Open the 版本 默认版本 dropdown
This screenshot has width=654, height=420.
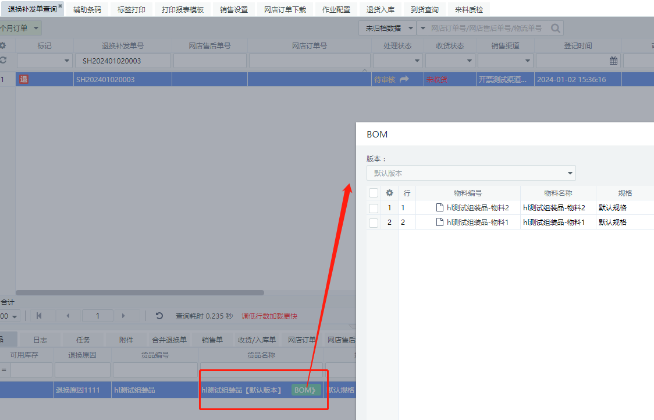471,173
